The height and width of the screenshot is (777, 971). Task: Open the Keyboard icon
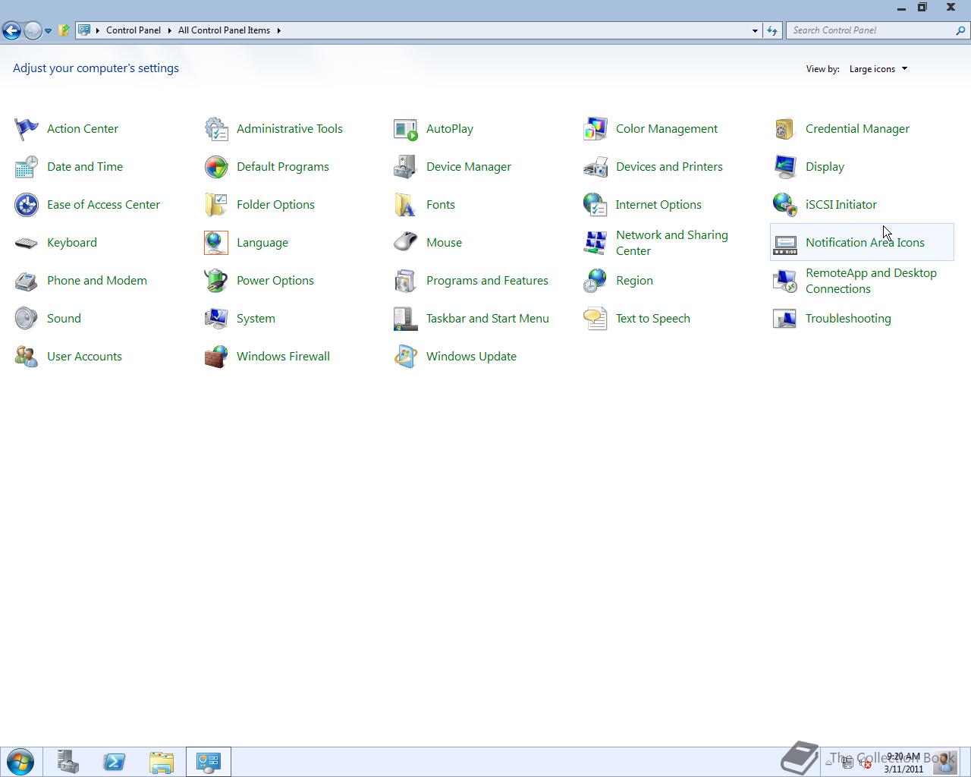[26, 243]
